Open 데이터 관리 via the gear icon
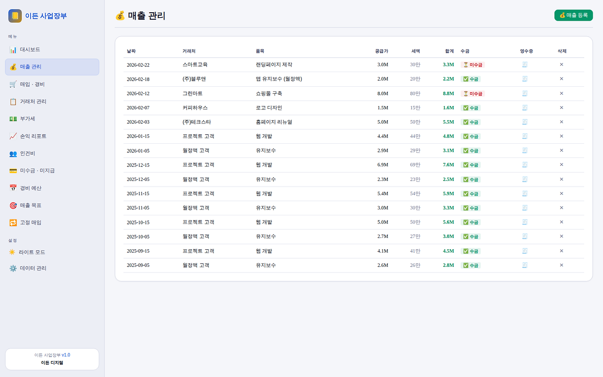The height and width of the screenshot is (377, 603). pyautogui.click(x=13, y=268)
